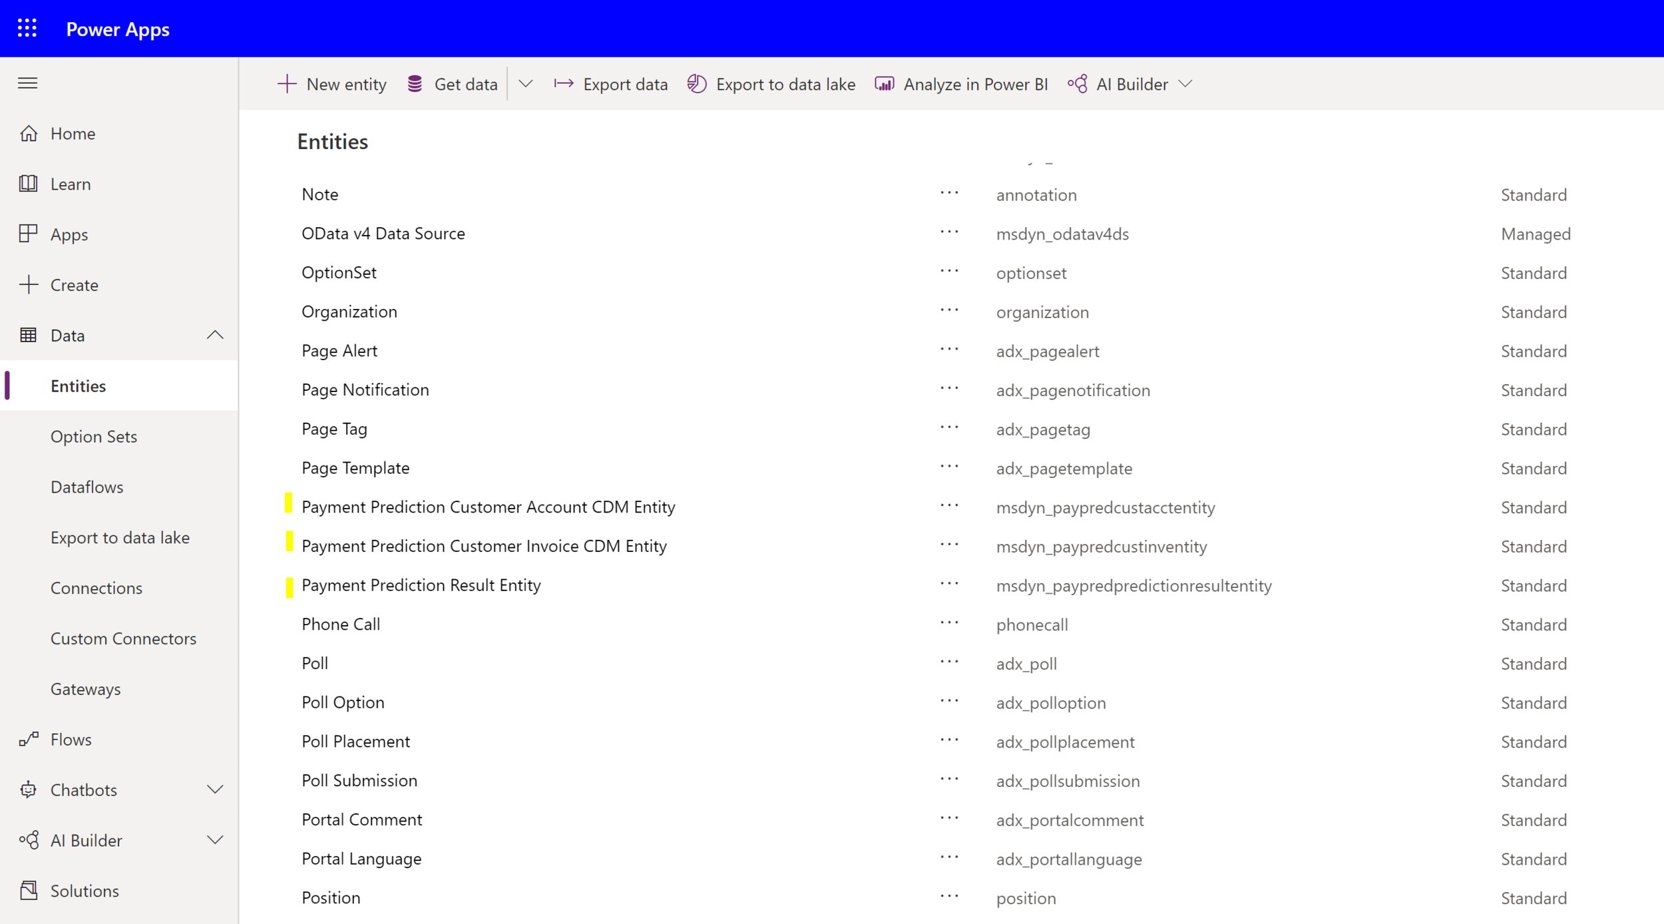Open the Learn book icon
1664x924 pixels.
coord(29,184)
